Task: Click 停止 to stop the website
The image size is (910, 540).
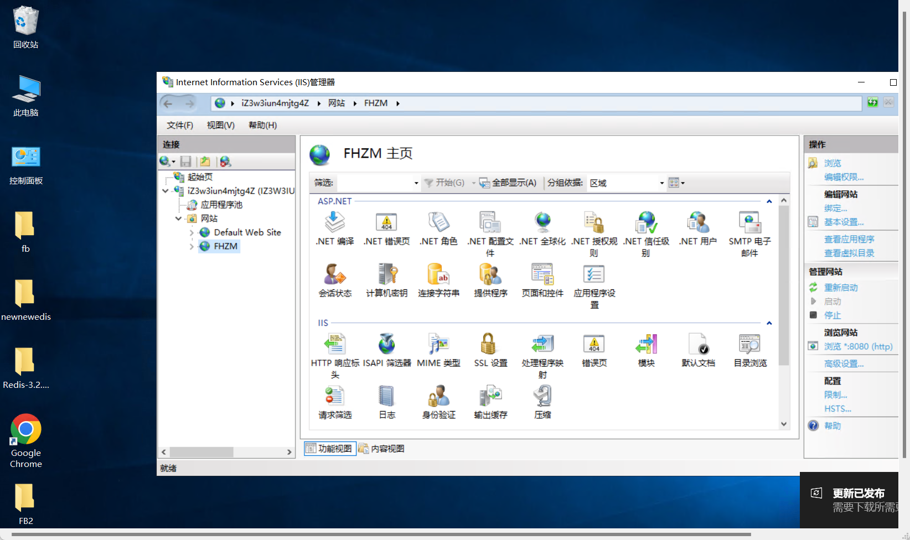Action: (x=832, y=315)
